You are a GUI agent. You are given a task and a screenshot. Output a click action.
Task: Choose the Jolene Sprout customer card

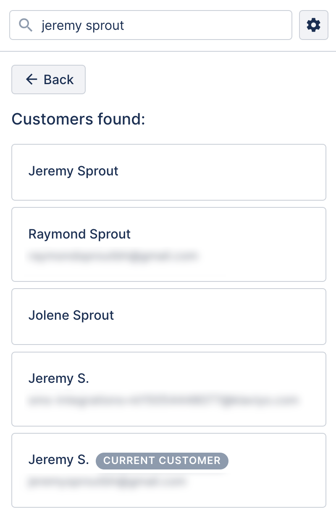click(x=169, y=316)
